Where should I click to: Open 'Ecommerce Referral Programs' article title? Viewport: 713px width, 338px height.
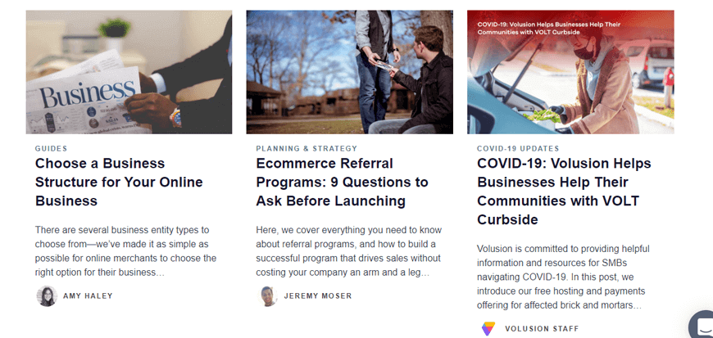[x=342, y=182]
